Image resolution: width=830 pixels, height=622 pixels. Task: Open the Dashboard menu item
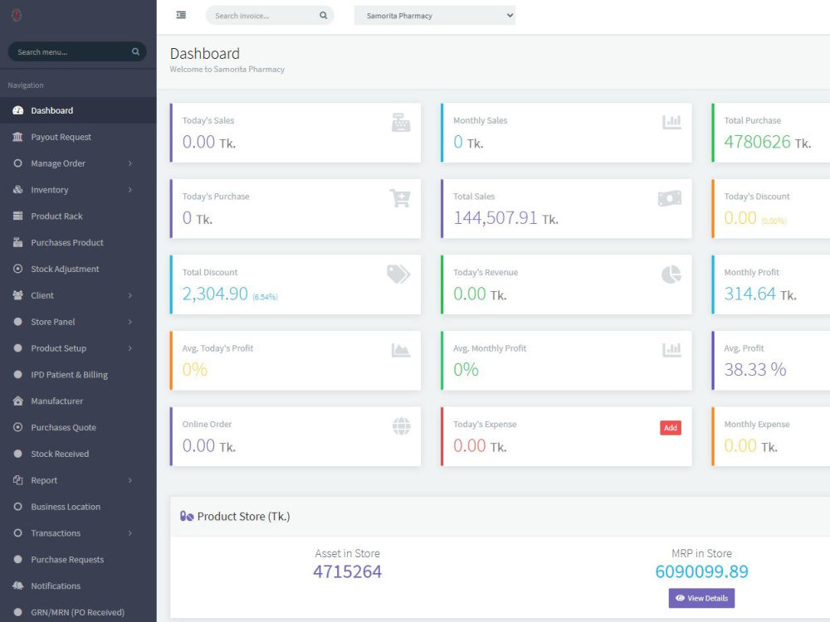(78, 110)
